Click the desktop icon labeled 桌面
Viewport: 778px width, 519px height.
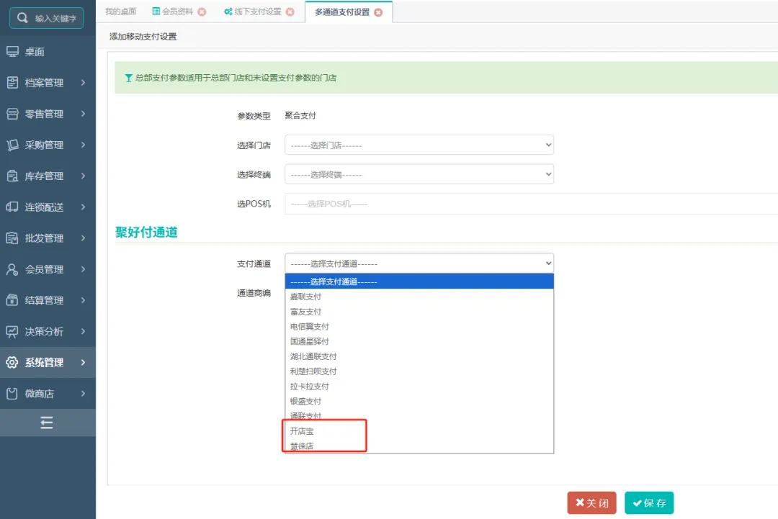click(12, 52)
